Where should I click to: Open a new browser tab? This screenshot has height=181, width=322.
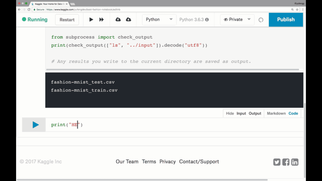[72, 4]
